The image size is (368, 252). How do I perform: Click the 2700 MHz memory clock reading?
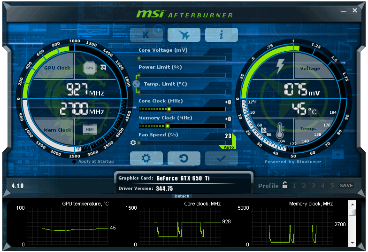point(82,109)
